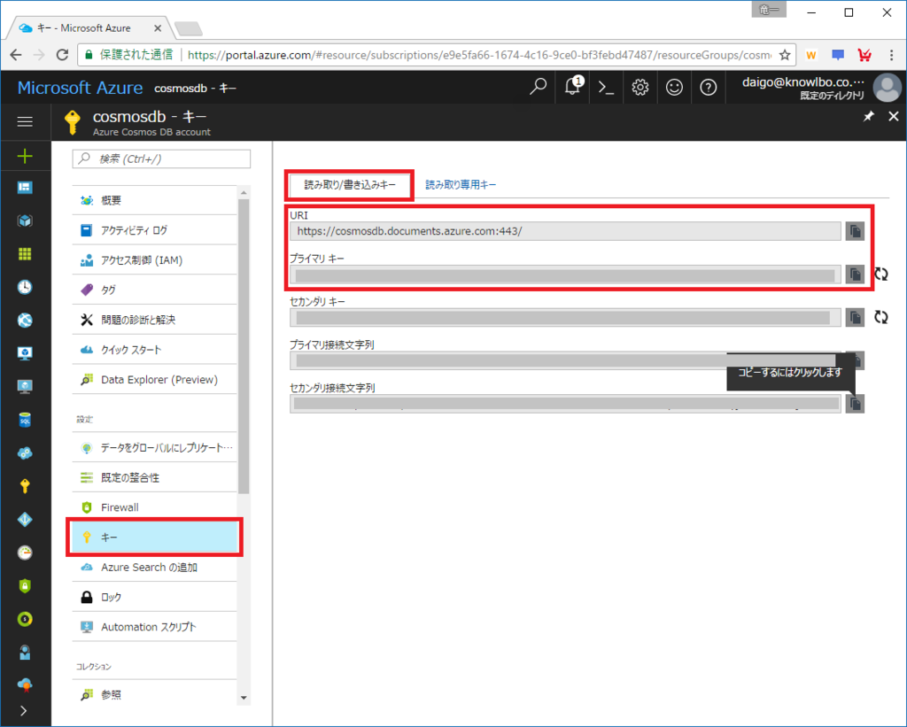Open Chrome menu three dots
The height and width of the screenshot is (727, 907).
click(891, 55)
